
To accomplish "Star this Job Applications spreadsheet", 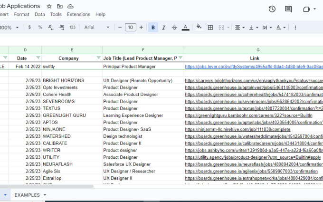I will tap(49, 6).
